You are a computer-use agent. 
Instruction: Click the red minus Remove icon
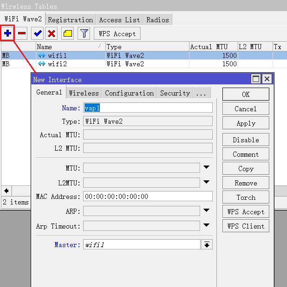pyautogui.click(x=22, y=33)
